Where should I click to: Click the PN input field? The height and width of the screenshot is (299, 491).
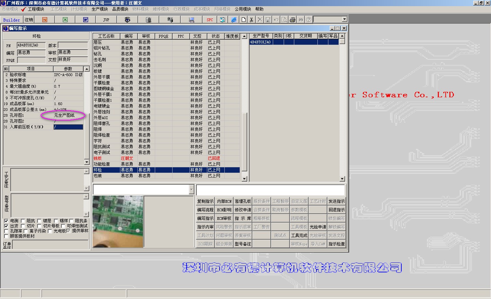[31, 45]
